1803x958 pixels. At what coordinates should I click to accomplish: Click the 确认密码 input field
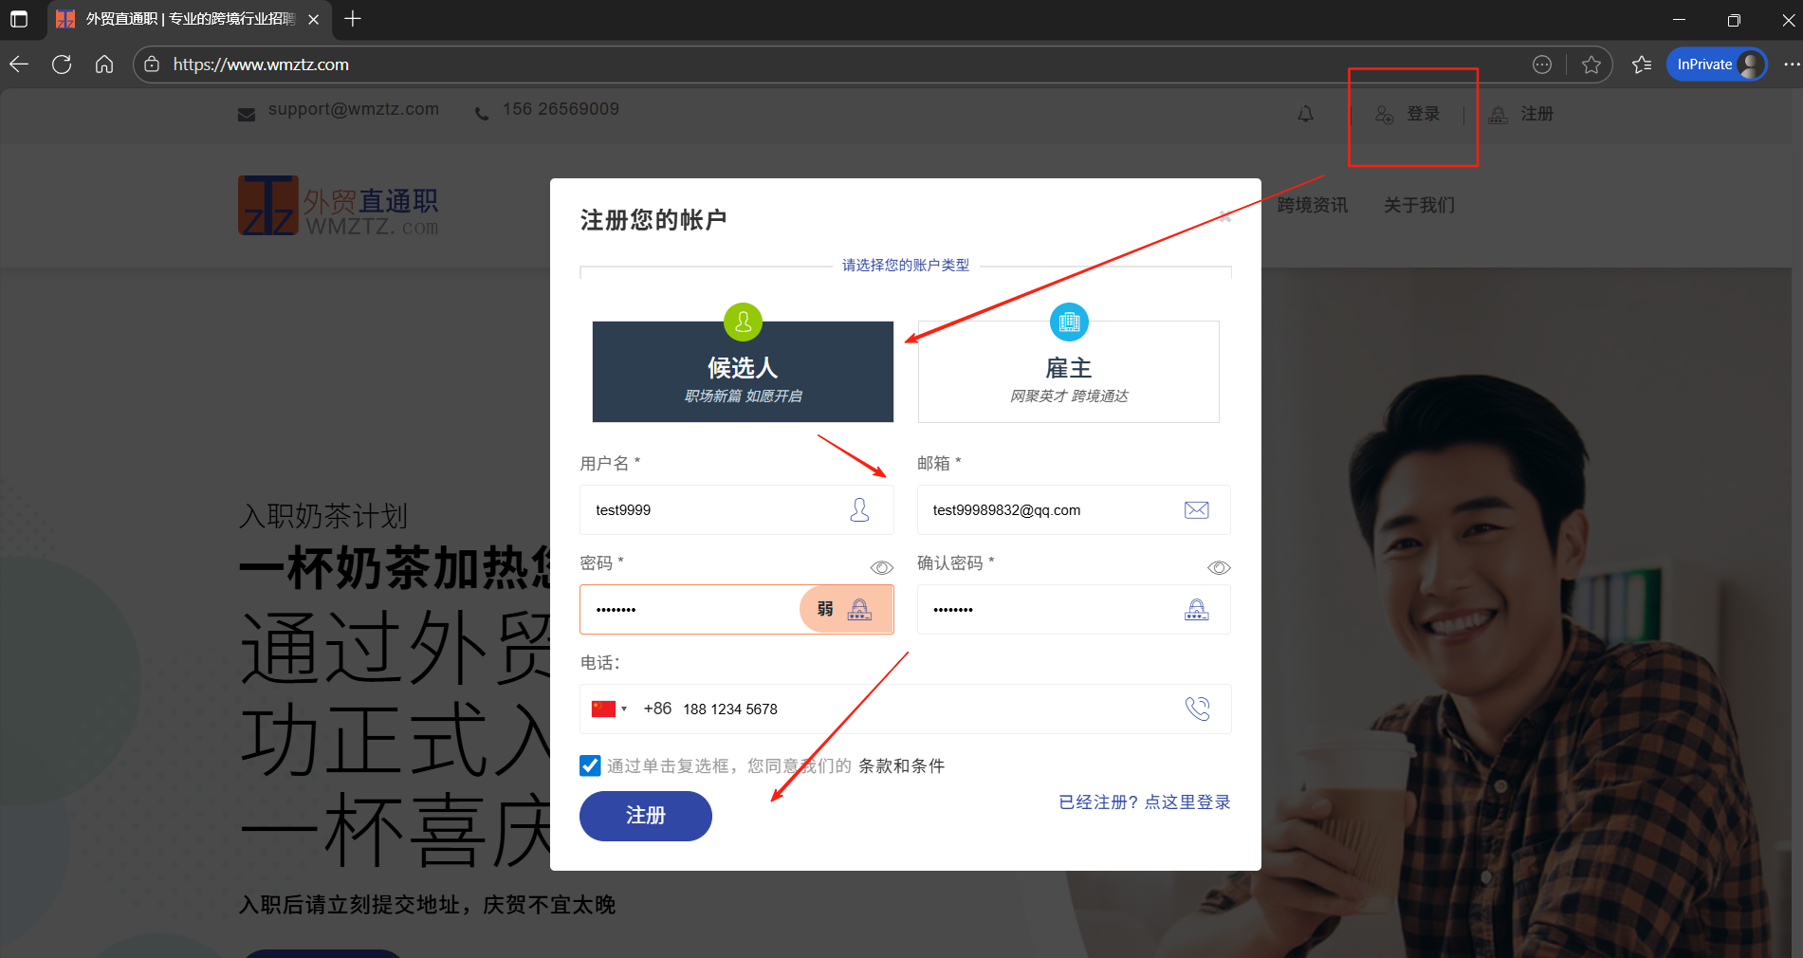click(x=1074, y=610)
